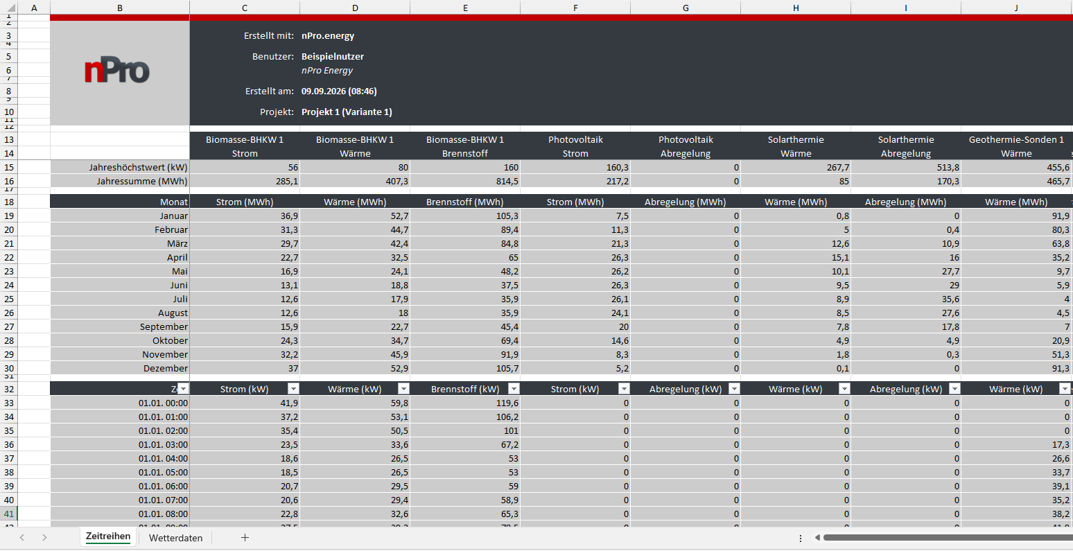Open the three-dot options beside the horizontal scrollbar
The width and height of the screenshot is (1073, 551).
point(801,538)
